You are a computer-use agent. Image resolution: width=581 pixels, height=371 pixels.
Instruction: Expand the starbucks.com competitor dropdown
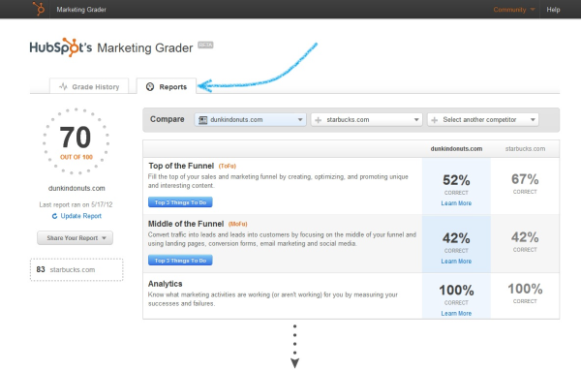click(366, 120)
